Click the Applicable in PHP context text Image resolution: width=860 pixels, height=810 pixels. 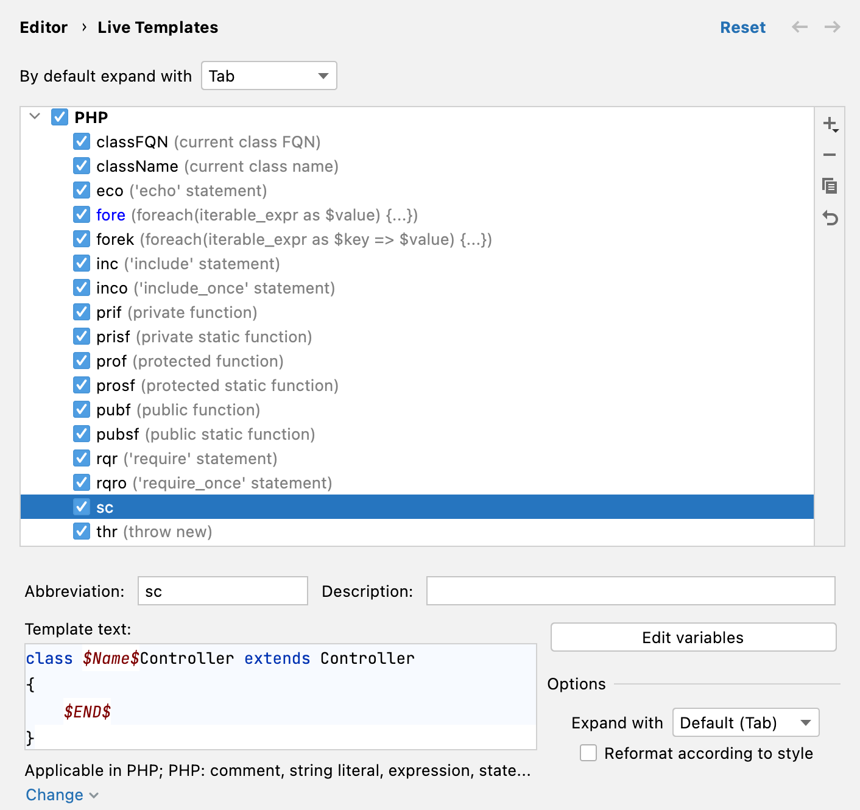[x=278, y=770]
